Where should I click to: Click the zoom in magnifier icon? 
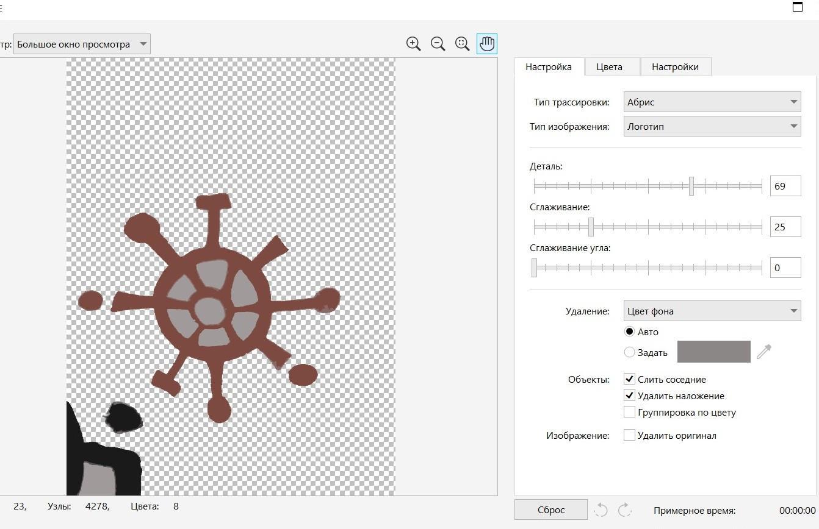point(414,44)
